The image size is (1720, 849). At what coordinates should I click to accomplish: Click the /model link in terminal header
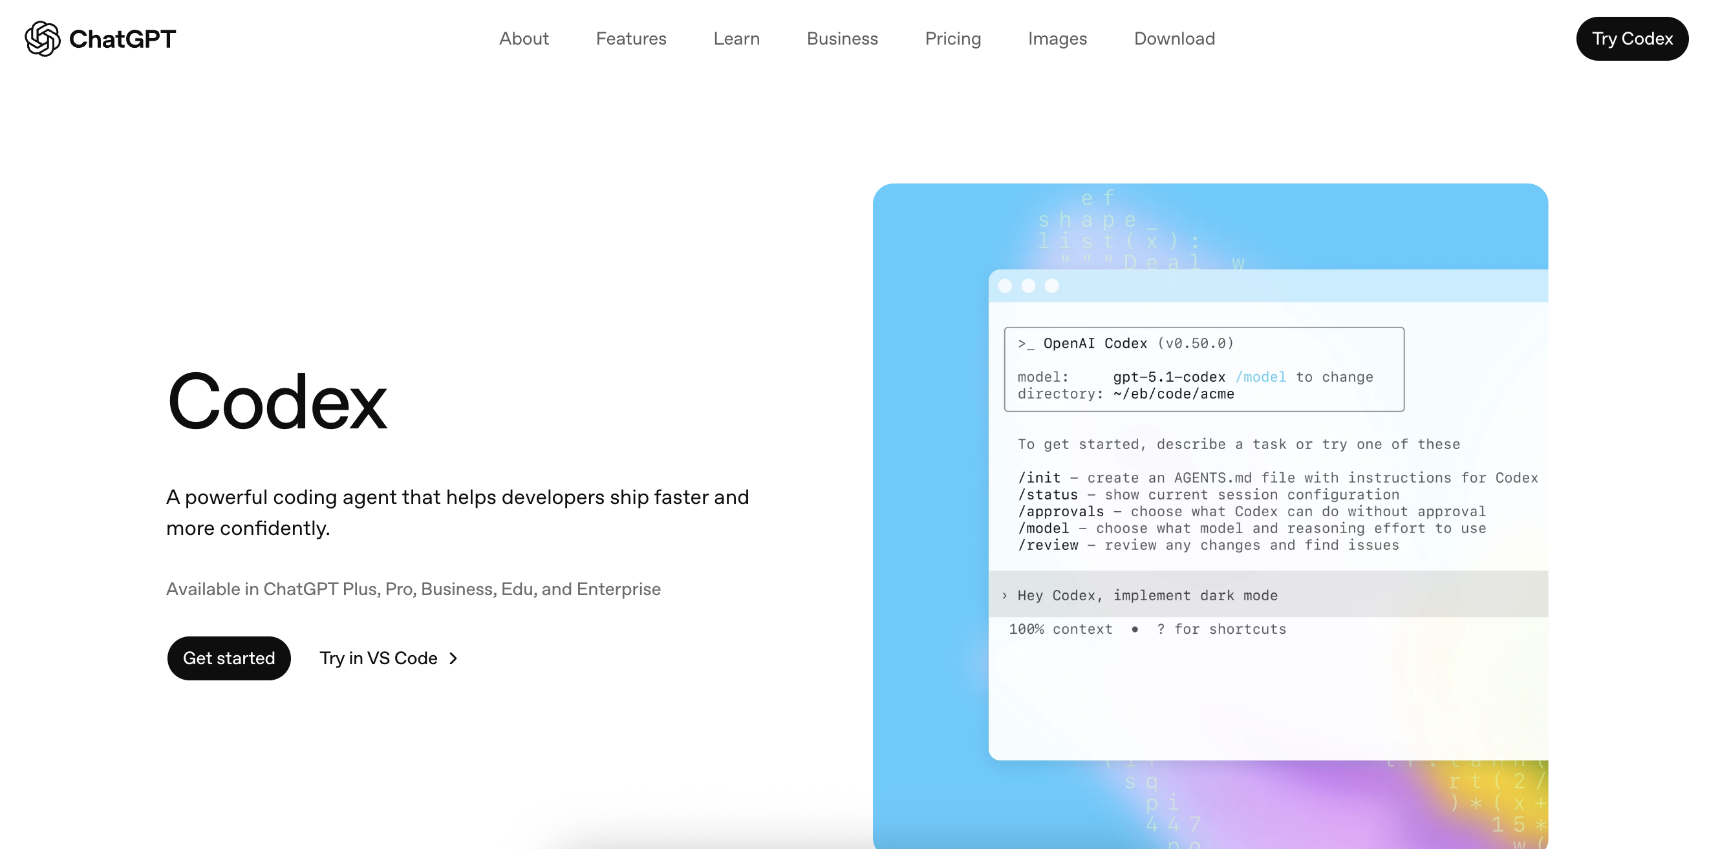point(1260,377)
